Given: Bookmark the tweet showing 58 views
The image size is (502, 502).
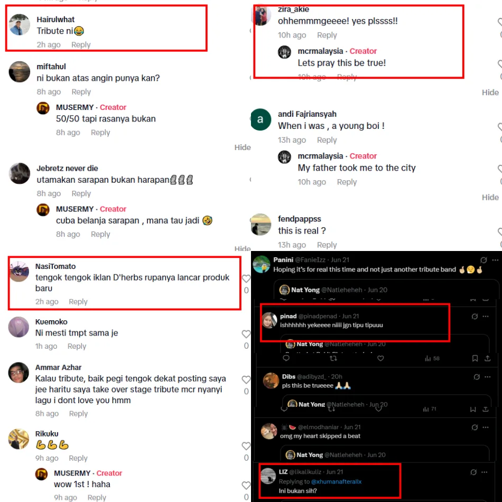Looking at the screenshot, I should pyautogui.click(x=475, y=358).
